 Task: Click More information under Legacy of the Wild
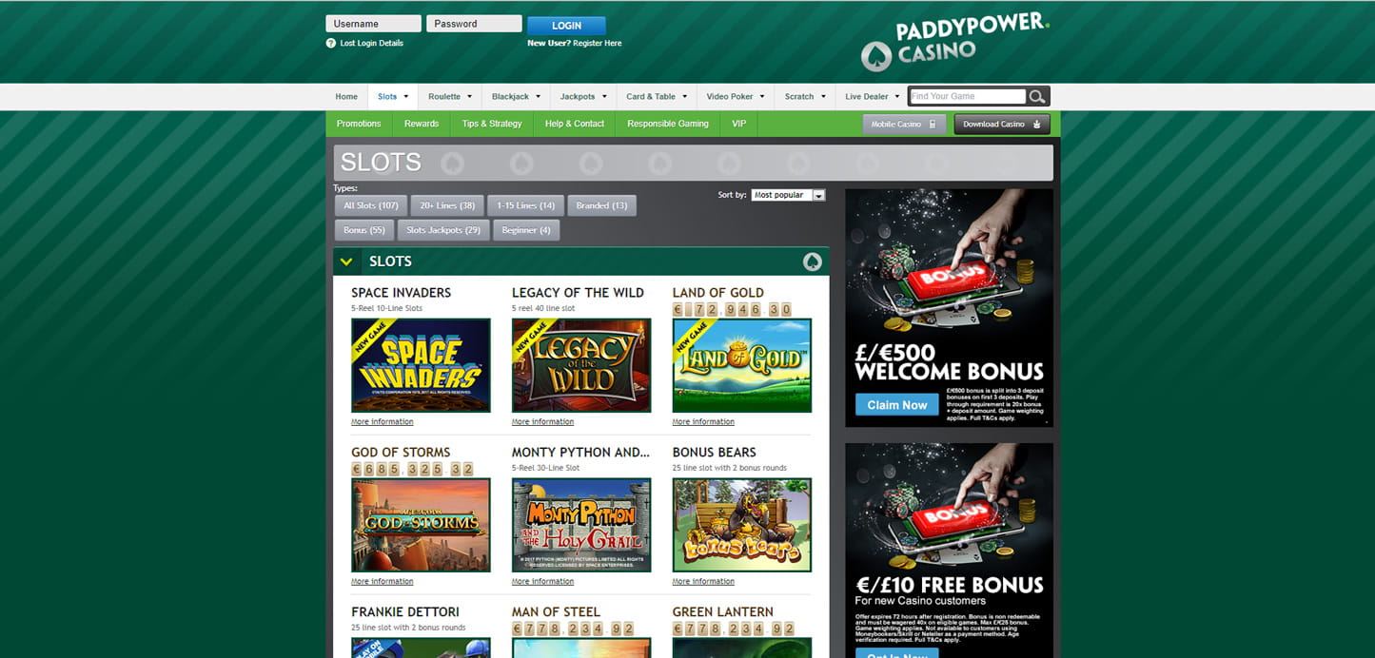click(543, 422)
